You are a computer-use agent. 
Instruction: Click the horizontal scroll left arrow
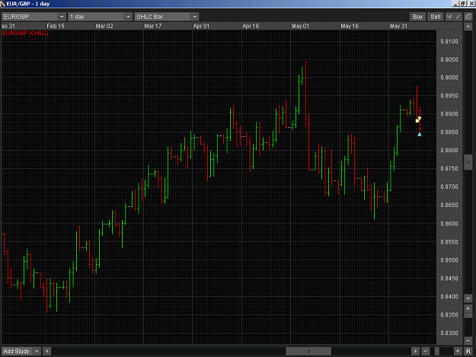click(x=46, y=351)
